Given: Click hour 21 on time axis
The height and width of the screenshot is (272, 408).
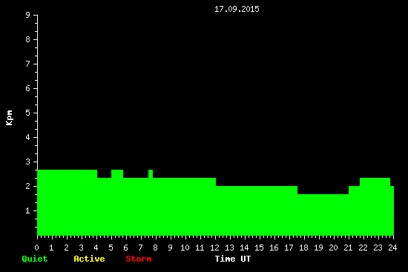Looking at the screenshot, I should point(348,248).
